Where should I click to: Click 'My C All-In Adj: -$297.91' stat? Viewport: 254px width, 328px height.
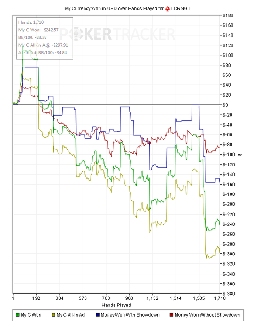point(43,45)
